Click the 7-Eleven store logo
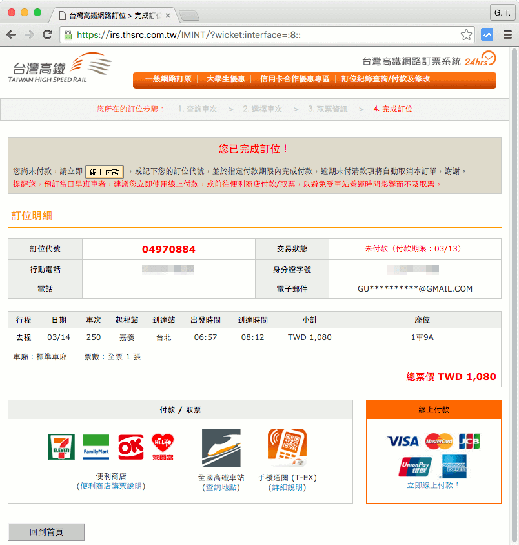 coord(61,447)
